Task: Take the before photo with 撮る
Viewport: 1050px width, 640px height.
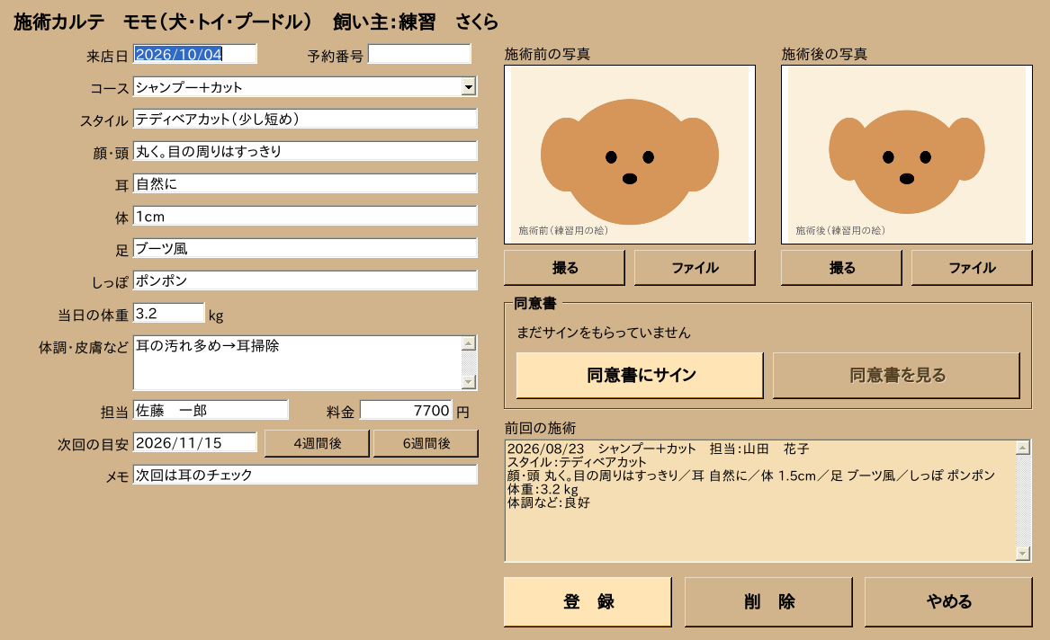Action: (564, 268)
